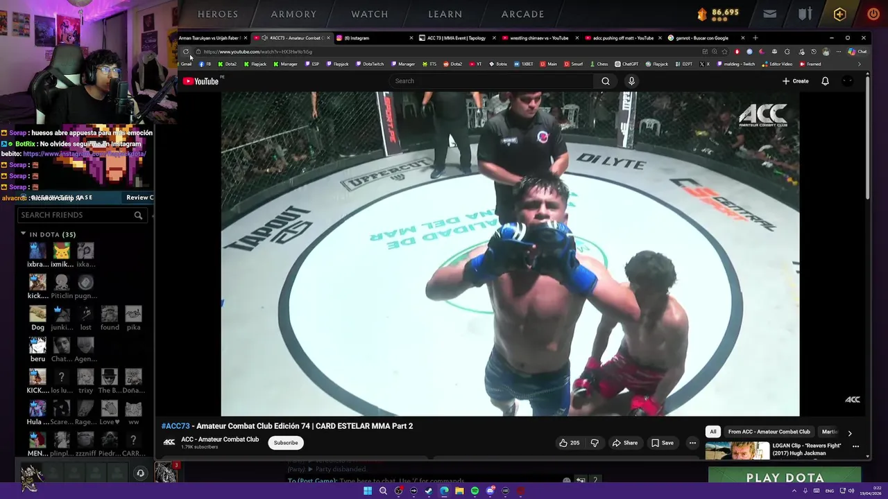The height and width of the screenshot is (499, 888).
Task: Click PLAY DOTA button
Action: point(785,477)
